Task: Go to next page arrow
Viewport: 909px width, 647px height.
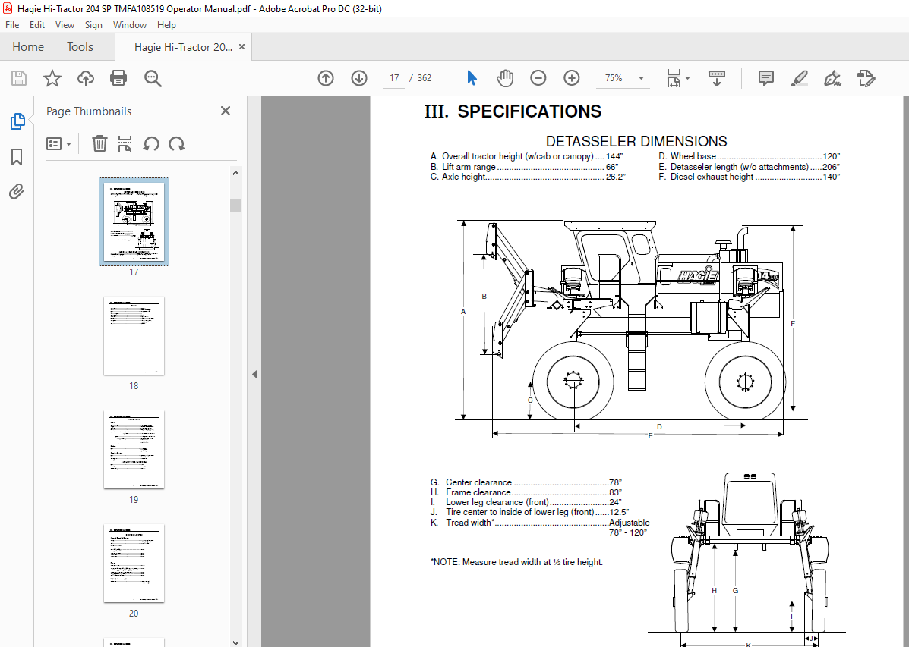Action: coord(359,78)
